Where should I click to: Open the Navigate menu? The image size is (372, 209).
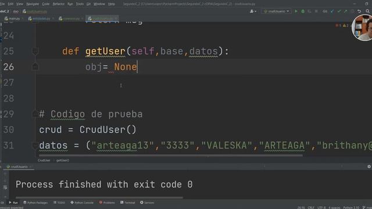[33, 4]
